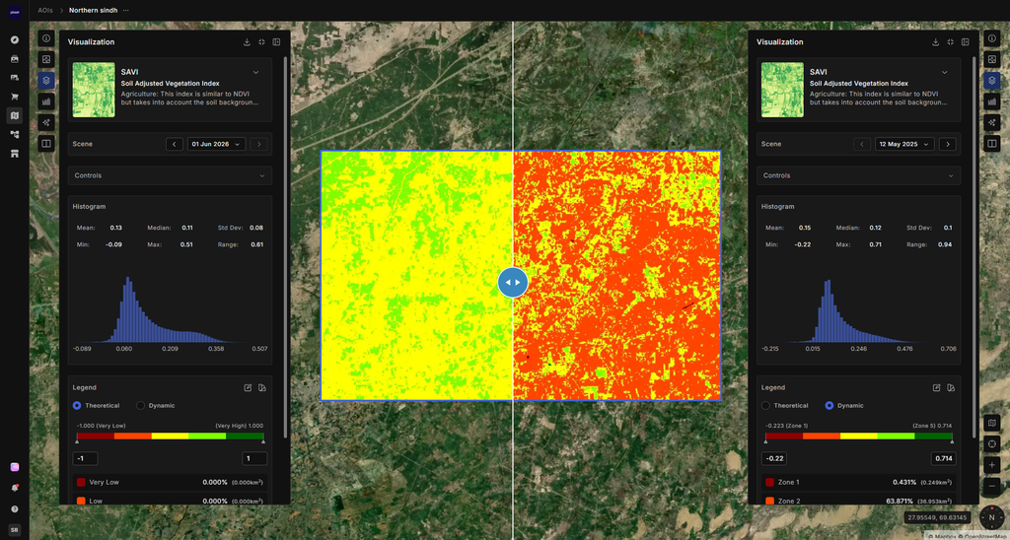Screen dimensions: 1010x540
Task: Zoom out on the map
Action: (x=992, y=485)
